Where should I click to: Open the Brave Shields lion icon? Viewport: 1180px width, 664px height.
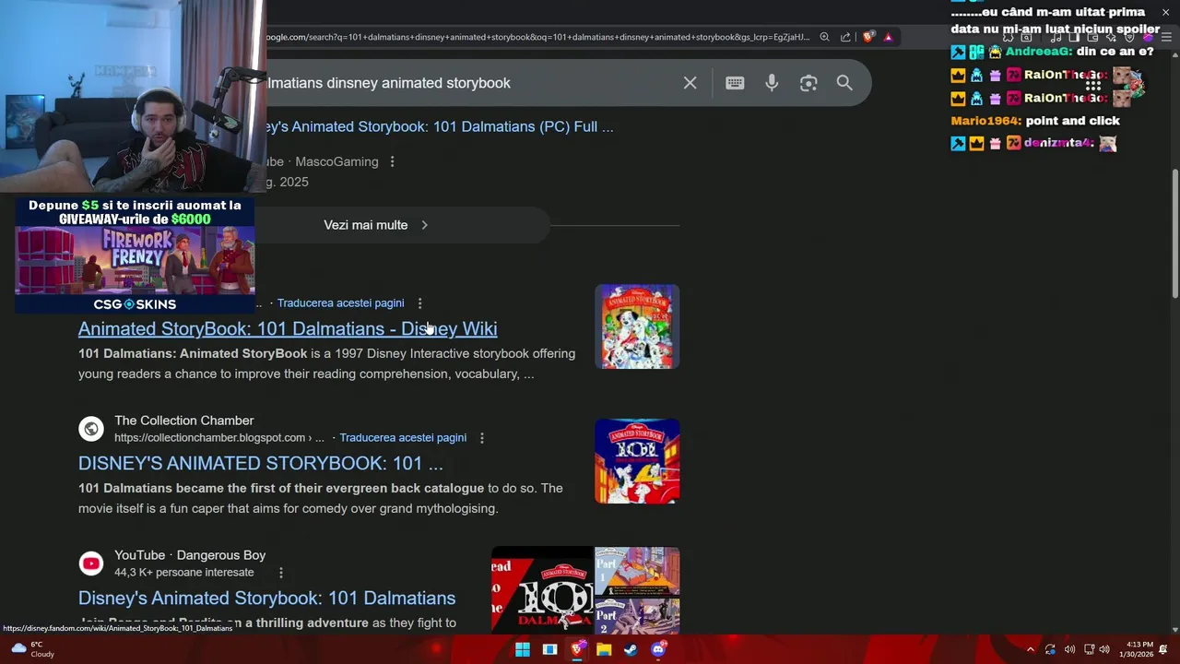click(x=867, y=37)
